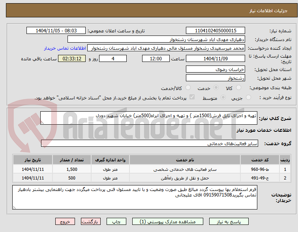Viewport: 298px width, 232px height.
Task: Open اطلاعات تماس خریدار link
Action: tap(65, 48)
